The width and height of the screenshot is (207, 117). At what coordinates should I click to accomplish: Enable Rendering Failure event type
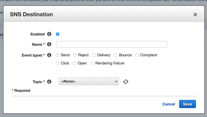click(92, 63)
